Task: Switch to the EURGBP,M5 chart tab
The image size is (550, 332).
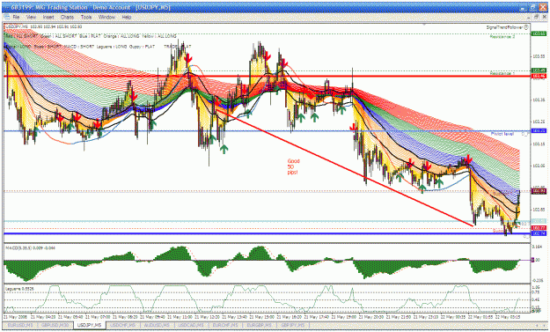Action: pyautogui.click(x=260, y=325)
